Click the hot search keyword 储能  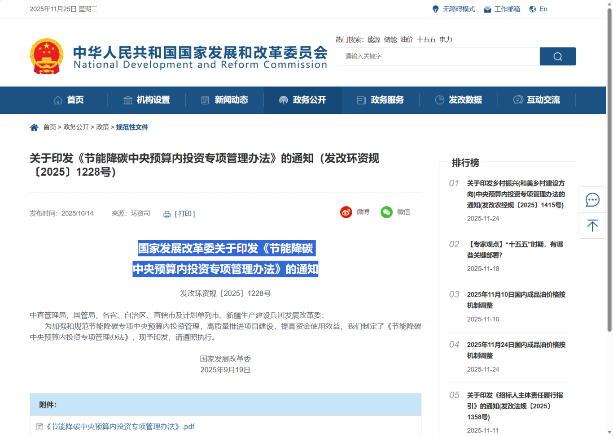(390, 39)
